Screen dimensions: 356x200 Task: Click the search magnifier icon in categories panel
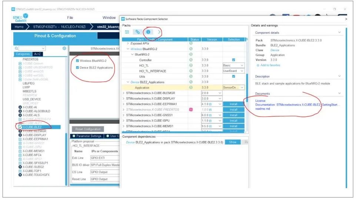pyautogui.click(x=16, y=49)
